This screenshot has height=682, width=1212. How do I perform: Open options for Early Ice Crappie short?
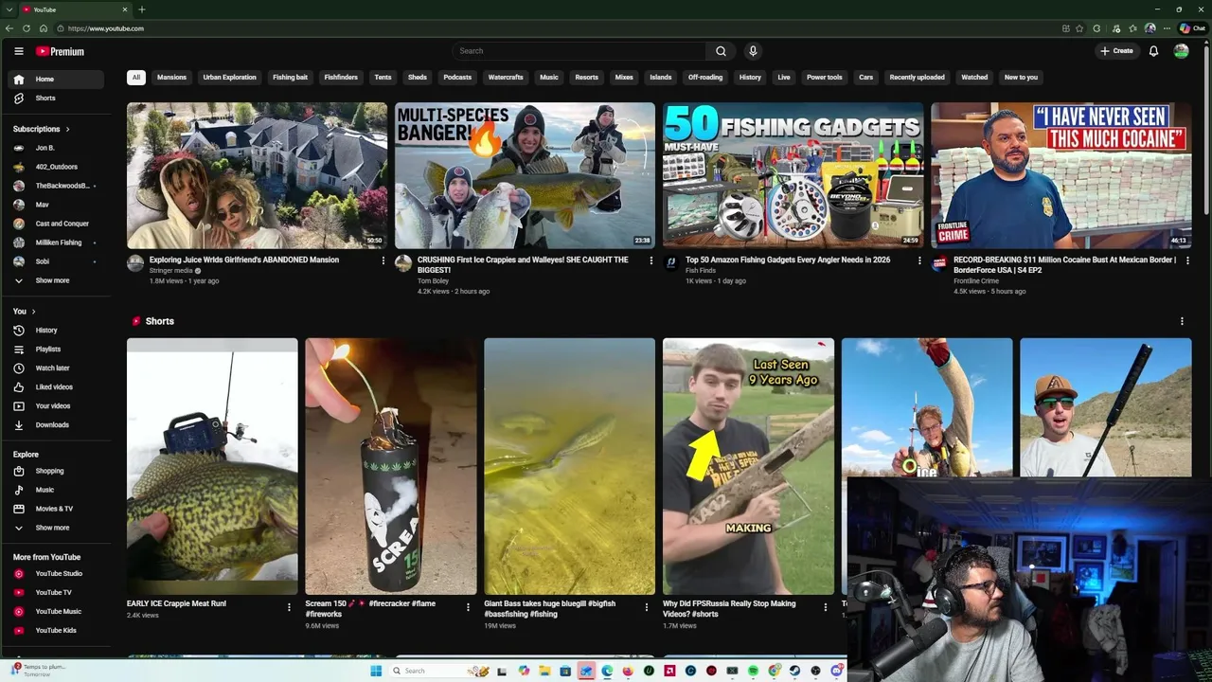tap(289, 607)
